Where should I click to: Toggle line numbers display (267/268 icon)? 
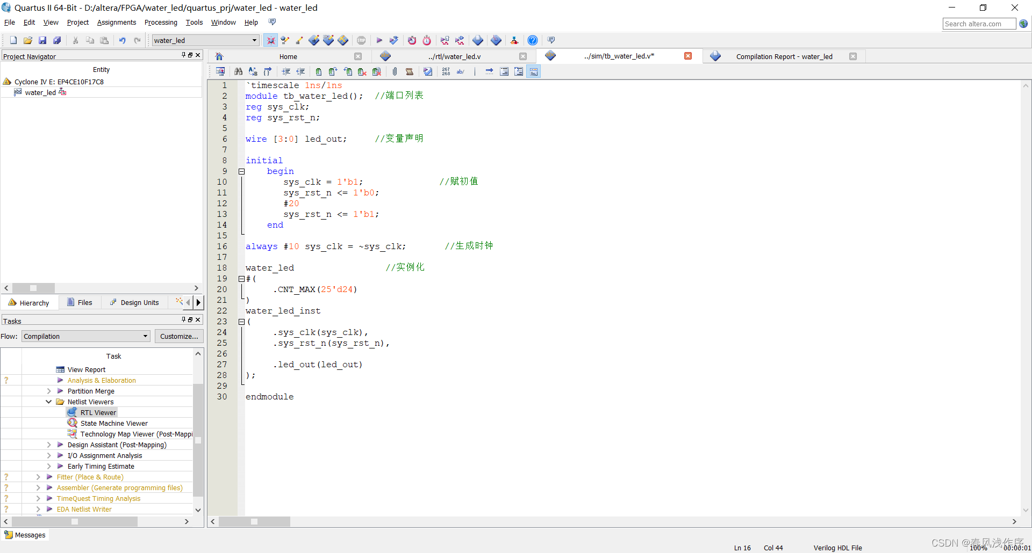[x=446, y=71]
